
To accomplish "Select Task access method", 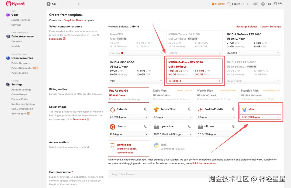I will [x=172, y=148].
